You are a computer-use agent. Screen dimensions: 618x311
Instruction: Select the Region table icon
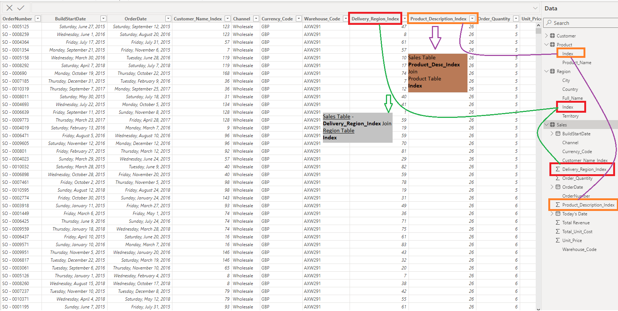click(552, 72)
